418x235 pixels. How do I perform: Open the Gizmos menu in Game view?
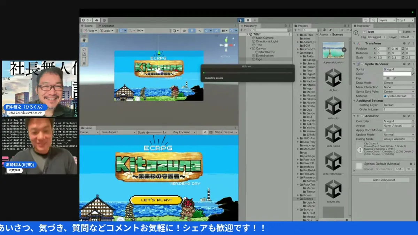tap(230, 132)
